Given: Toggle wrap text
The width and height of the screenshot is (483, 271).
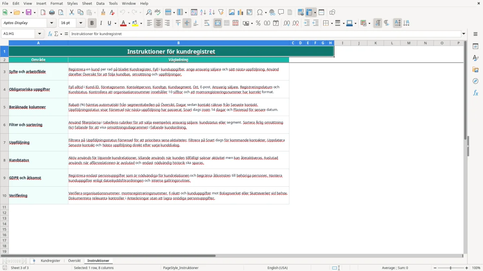Looking at the screenshot, I should [207, 23].
